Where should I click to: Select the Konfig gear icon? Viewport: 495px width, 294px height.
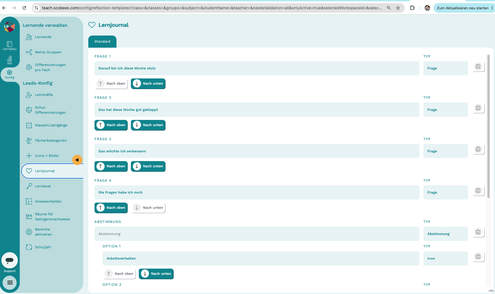click(10, 74)
